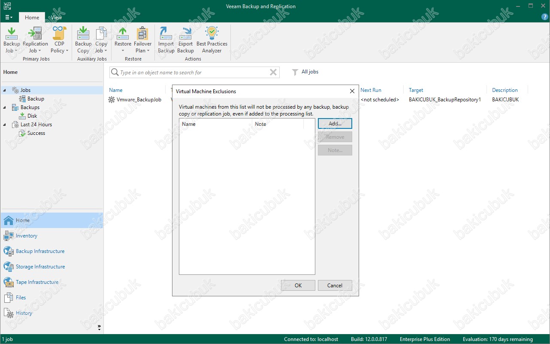Click Enterprise Plus Edition status entry
550x344 pixels.
[425, 339]
